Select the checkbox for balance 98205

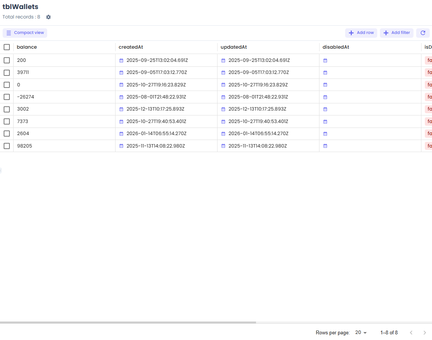tap(6, 146)
